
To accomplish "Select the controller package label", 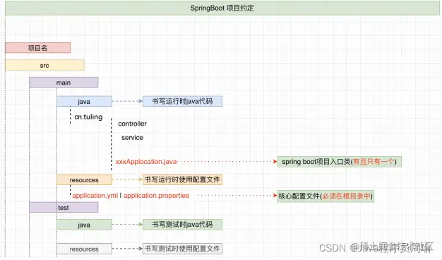I will pos(132,124).
